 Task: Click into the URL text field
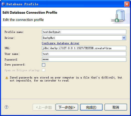[84, 48]
